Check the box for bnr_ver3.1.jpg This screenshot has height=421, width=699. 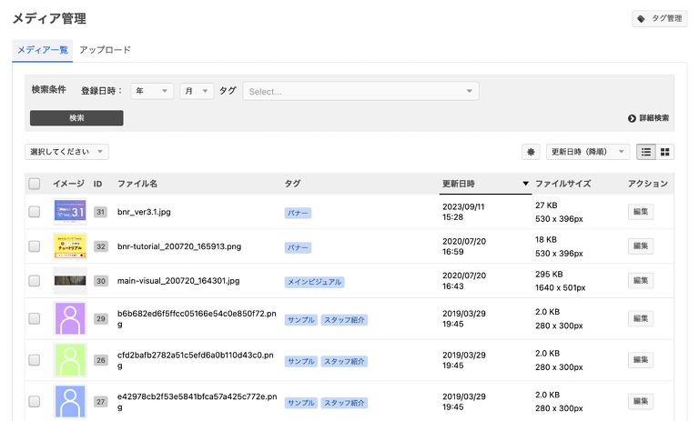[x=35, y=212]
